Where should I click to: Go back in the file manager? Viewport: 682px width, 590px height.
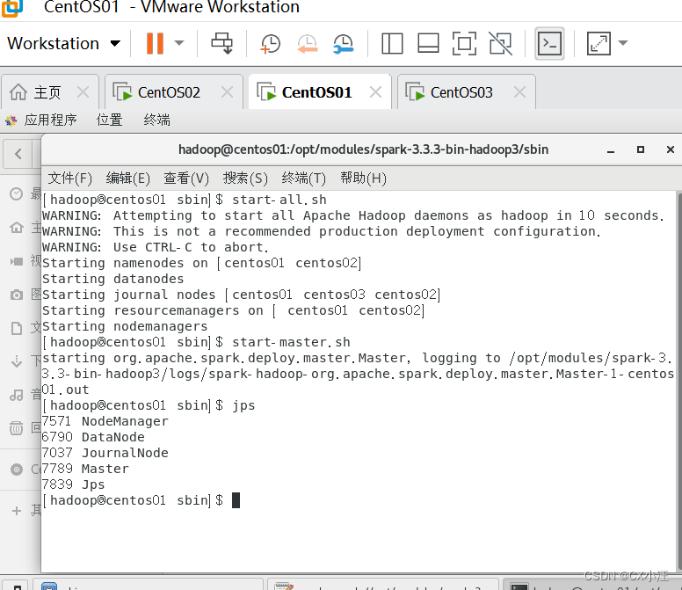coord(18,154)
